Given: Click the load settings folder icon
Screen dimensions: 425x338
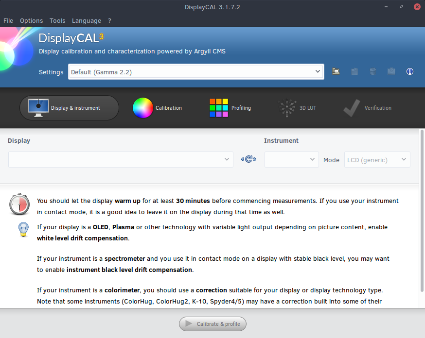Looking at the screenshot, I should tap(336, 71).
